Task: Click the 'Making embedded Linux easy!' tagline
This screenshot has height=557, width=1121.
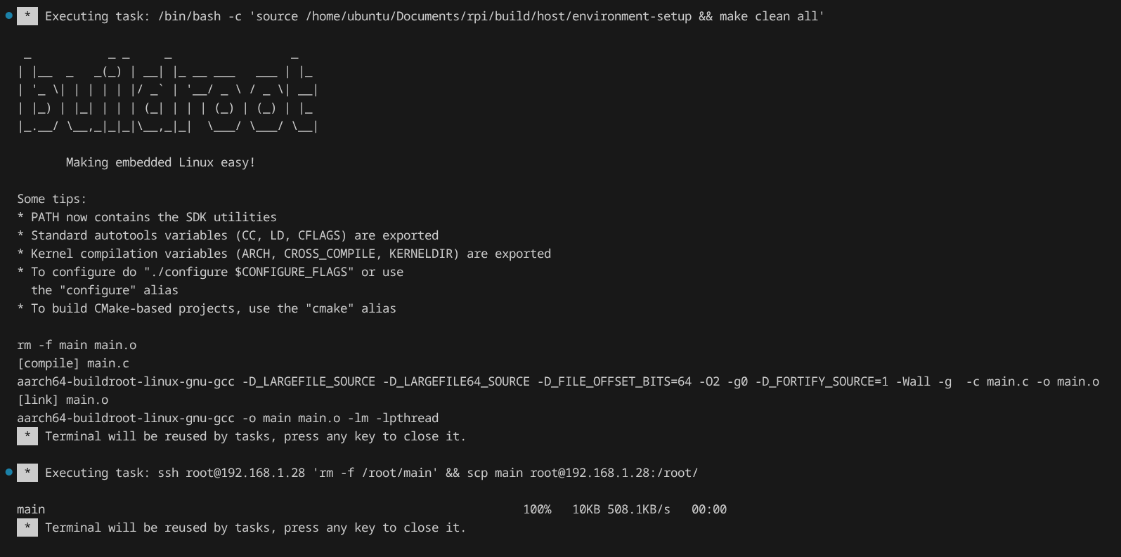Action: click(160, 162)
